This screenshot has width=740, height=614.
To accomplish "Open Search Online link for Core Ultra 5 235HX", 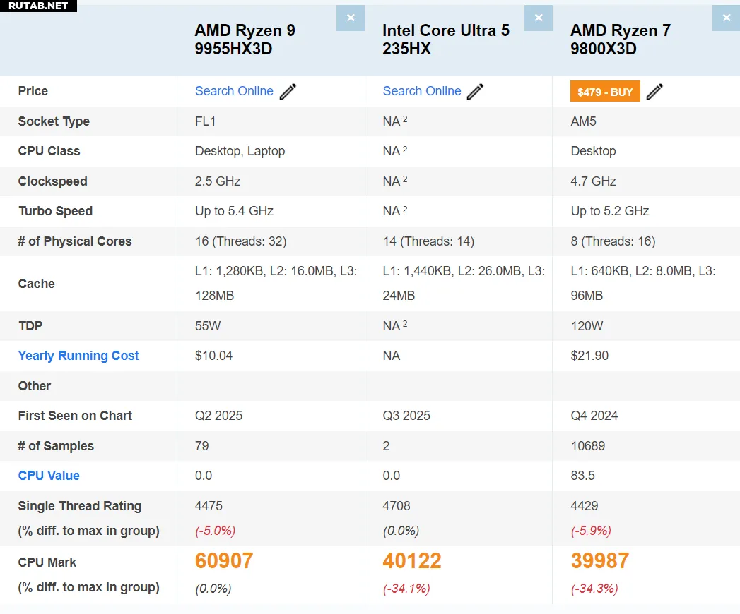I will point(422,91).
